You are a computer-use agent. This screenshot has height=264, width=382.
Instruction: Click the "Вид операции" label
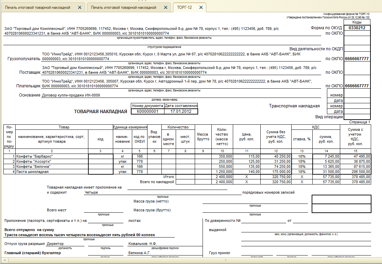(x=329, y=117)
